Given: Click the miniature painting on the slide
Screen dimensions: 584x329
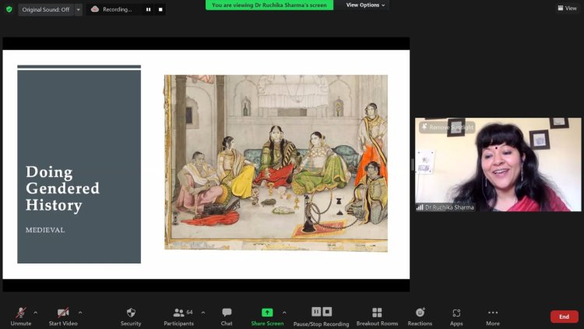Looking at the screenshot, I should [276, 163].
